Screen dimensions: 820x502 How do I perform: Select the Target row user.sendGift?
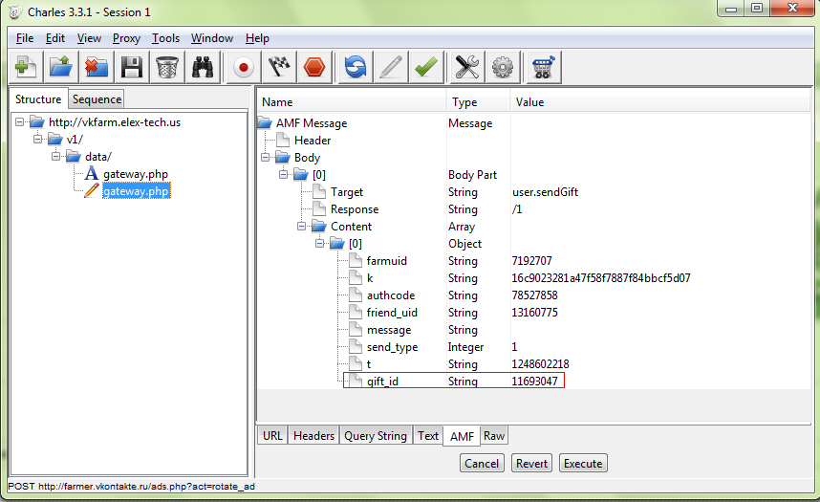[533, 192]
